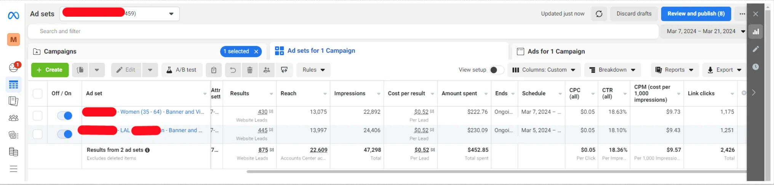
Task: Click the Review and publish (8) button
Action: pyautogui.click(x=696, y=14)
